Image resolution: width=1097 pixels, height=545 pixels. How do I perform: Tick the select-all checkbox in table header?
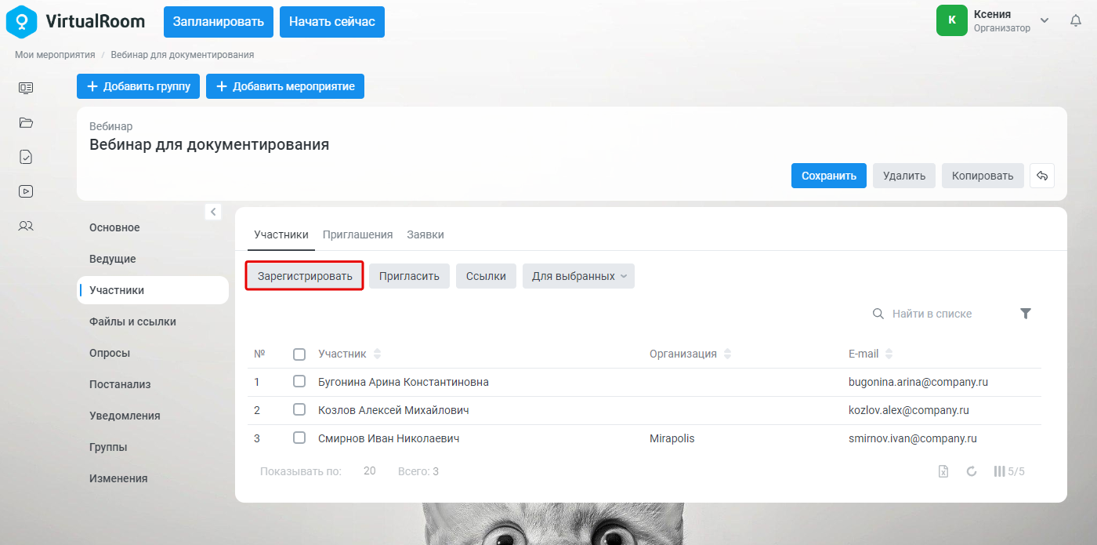299,354
